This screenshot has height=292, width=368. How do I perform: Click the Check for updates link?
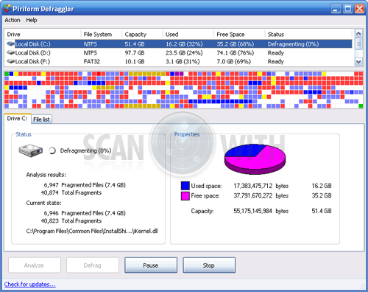point(30,285)
